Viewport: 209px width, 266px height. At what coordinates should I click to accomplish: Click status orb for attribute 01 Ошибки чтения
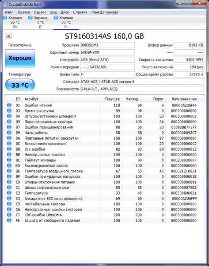[x=9, y=105]
